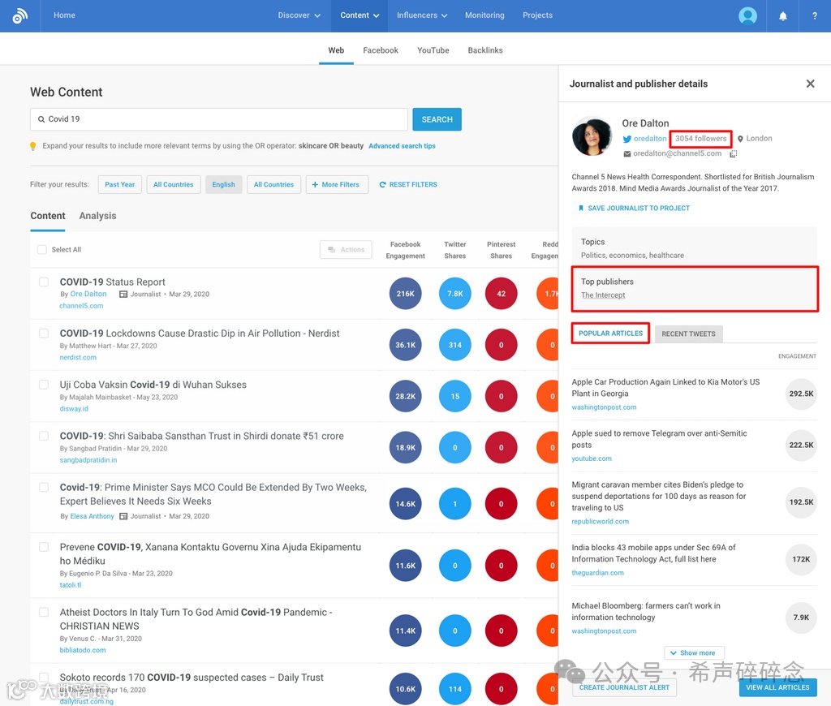Switch to the Facebook tab

click(x=380, y=50)
